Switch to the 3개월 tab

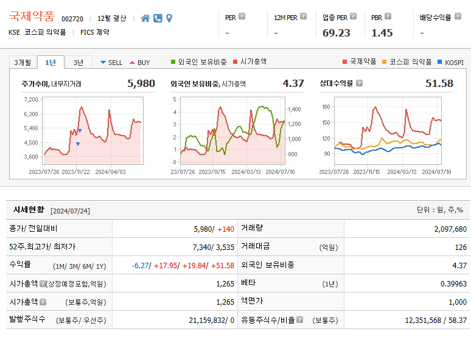[23, 63]
